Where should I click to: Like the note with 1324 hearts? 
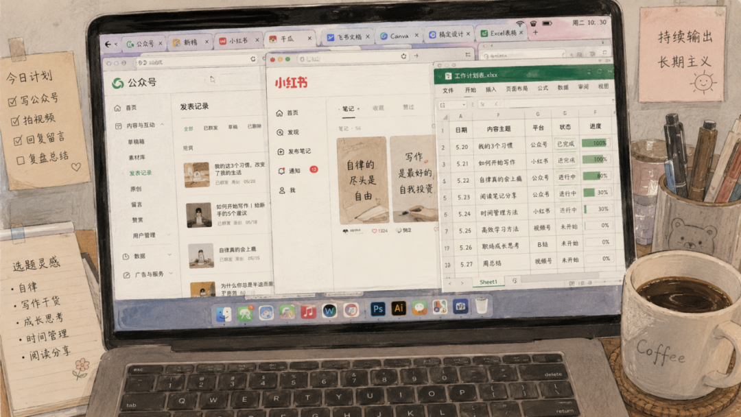375,231
